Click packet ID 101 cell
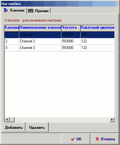Image resolution: width=120 pixels, height=145 pixels. [97, 35]
